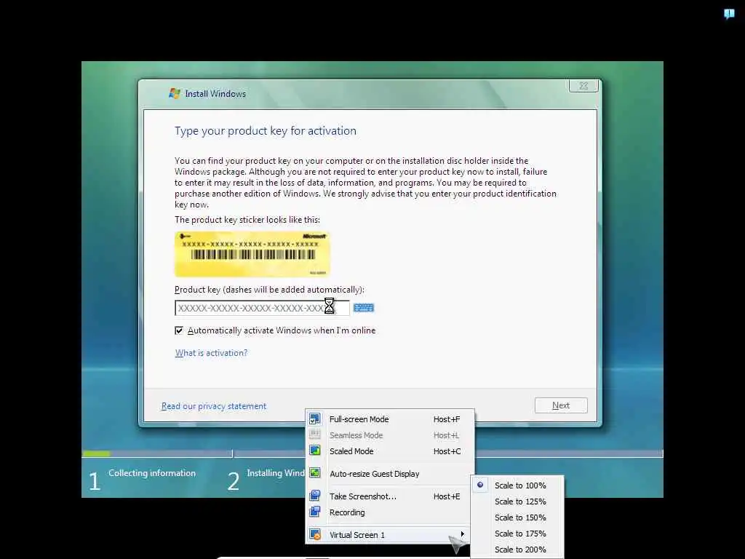Select Auto-resize Guest Display entry
The image size is (745, 559).
[x=390, y=473]
